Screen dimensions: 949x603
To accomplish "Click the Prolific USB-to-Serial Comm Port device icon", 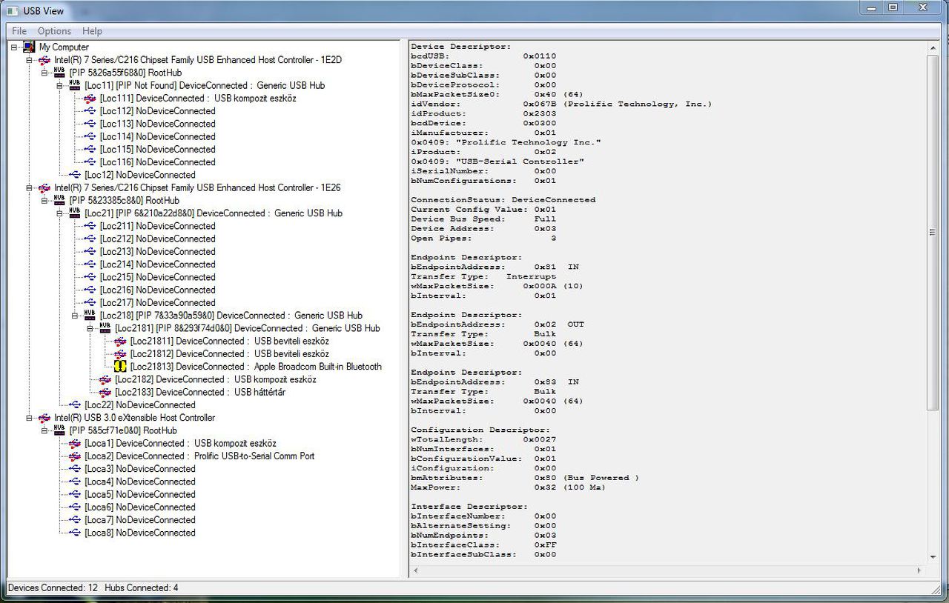I will click(x=75, y=456).
